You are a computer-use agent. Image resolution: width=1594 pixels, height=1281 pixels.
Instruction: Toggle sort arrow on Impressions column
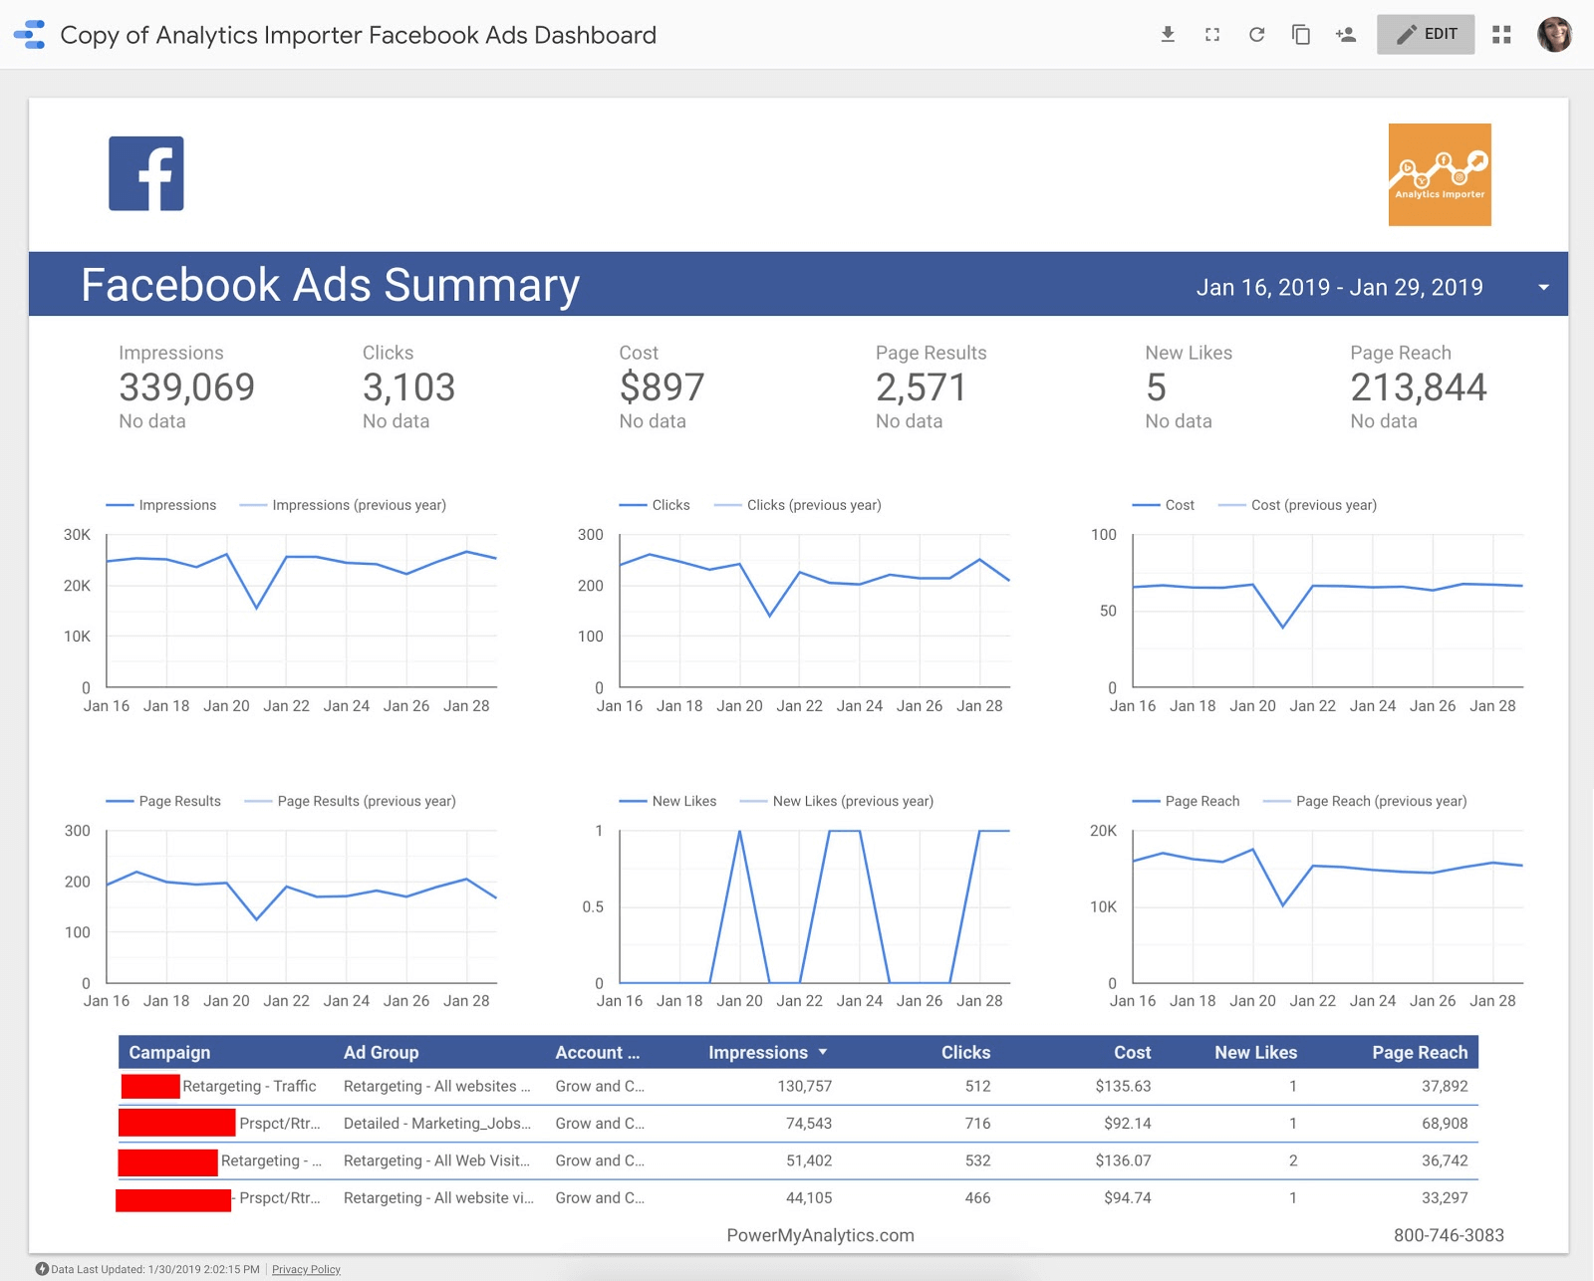pyautogui.click(x=823, y=1052)
